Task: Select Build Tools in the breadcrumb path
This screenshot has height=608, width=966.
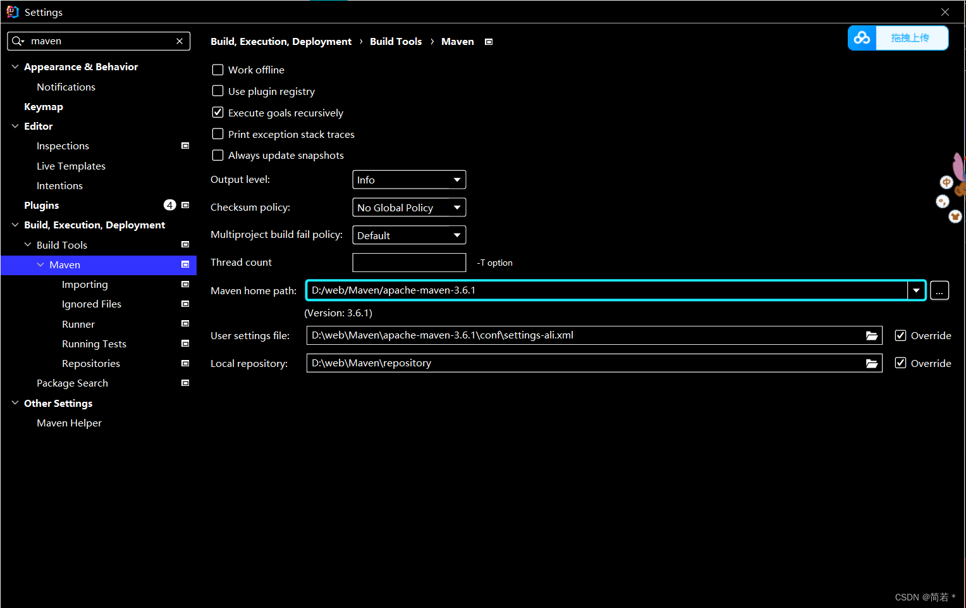Action: pos(396,41)
